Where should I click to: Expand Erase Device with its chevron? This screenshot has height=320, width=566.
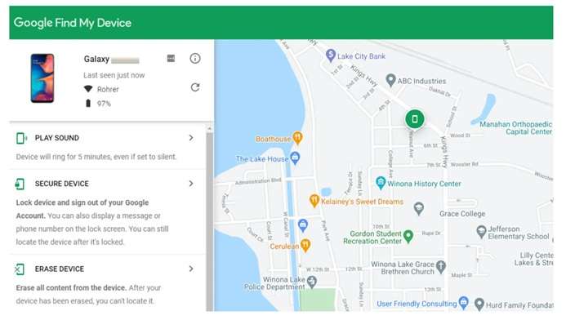pyautogui.click(x=191, y=269)
